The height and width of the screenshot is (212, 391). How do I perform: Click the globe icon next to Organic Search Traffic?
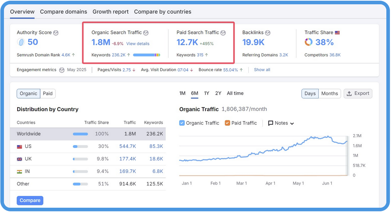(146, 33)
